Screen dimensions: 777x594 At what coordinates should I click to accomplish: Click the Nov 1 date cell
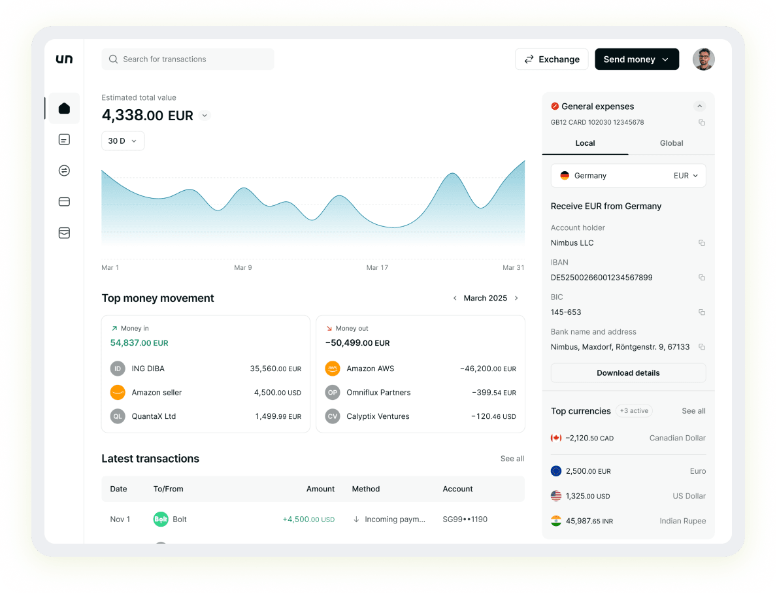[120, 520]
